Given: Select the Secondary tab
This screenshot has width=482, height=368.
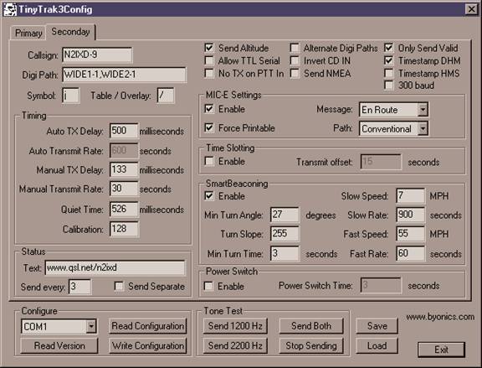Looking at the screenshot, I should [70, 32].
